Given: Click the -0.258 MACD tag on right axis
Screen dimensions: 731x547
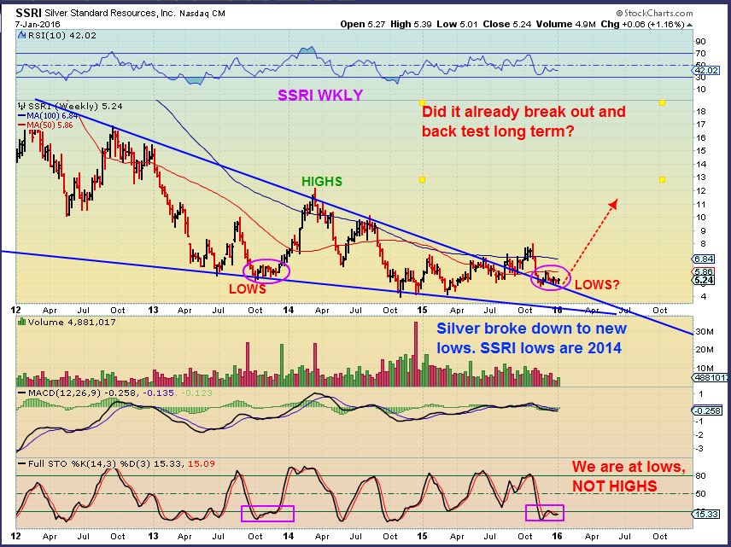Looking at the screenshot, I should click(708, 411).
